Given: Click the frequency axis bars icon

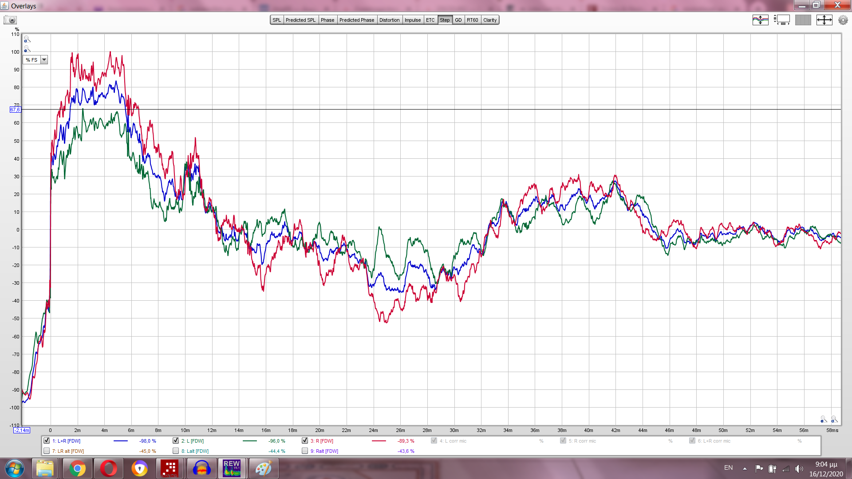Looking at the screenshot, I should (803, 20).
